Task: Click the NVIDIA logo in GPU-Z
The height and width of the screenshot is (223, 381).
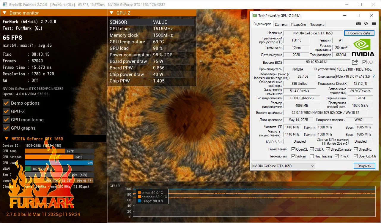Action: pos(363,47)
